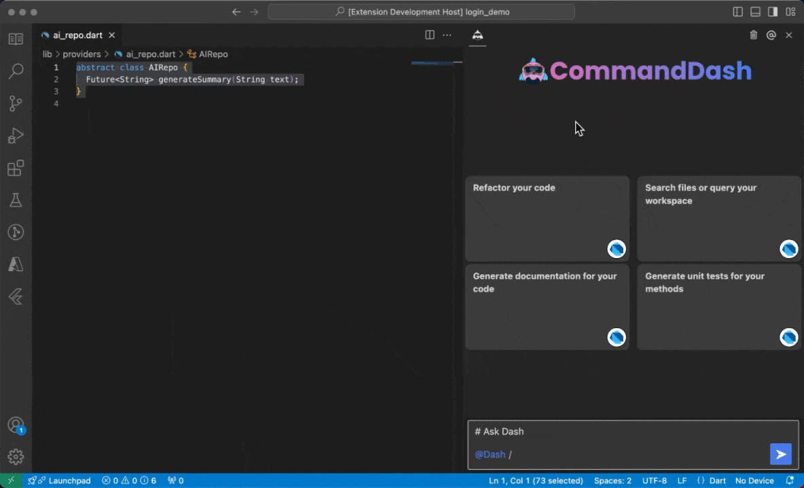Open the Customize Layout icon
Screen dimensions: 804x488
click(790, 12)
